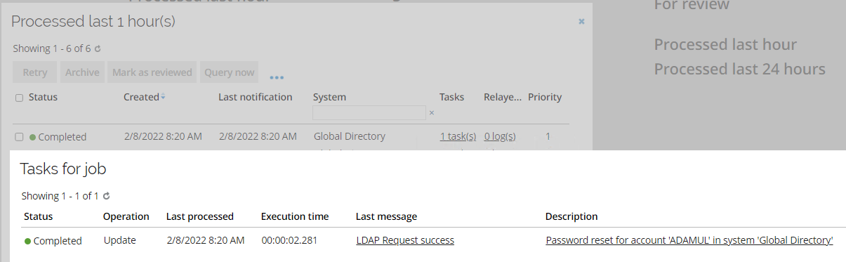Screen dimensions: 846x262
Task: Click the Retry button
Action: point(35,72)
